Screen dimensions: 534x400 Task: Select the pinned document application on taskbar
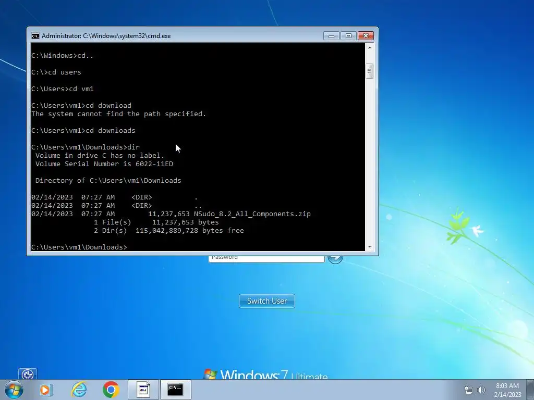[143, 390]
